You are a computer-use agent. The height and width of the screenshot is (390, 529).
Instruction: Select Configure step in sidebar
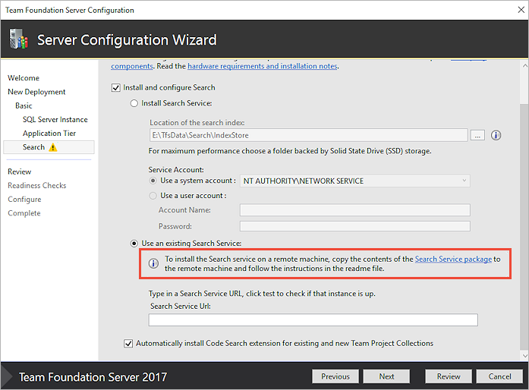click(24, 200)
